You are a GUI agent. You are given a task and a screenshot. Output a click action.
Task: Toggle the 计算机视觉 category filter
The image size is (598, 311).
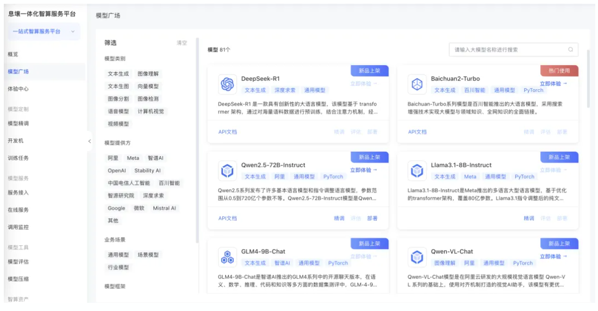[151, 111]
